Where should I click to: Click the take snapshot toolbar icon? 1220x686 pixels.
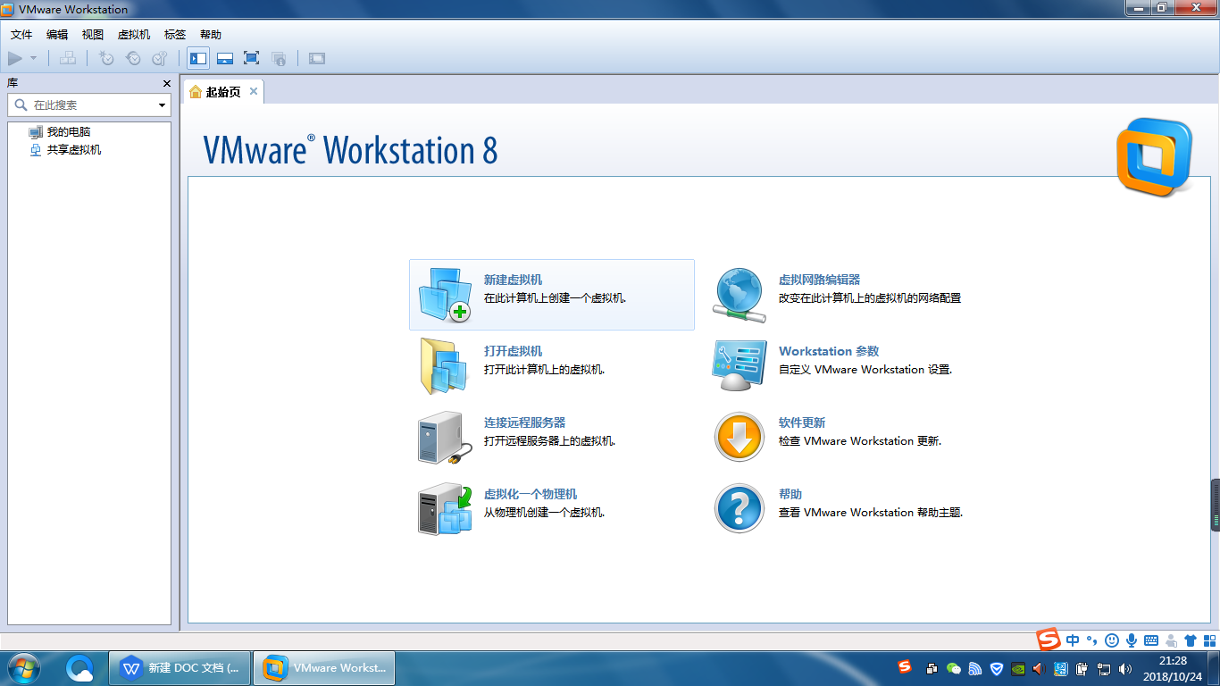106,58
